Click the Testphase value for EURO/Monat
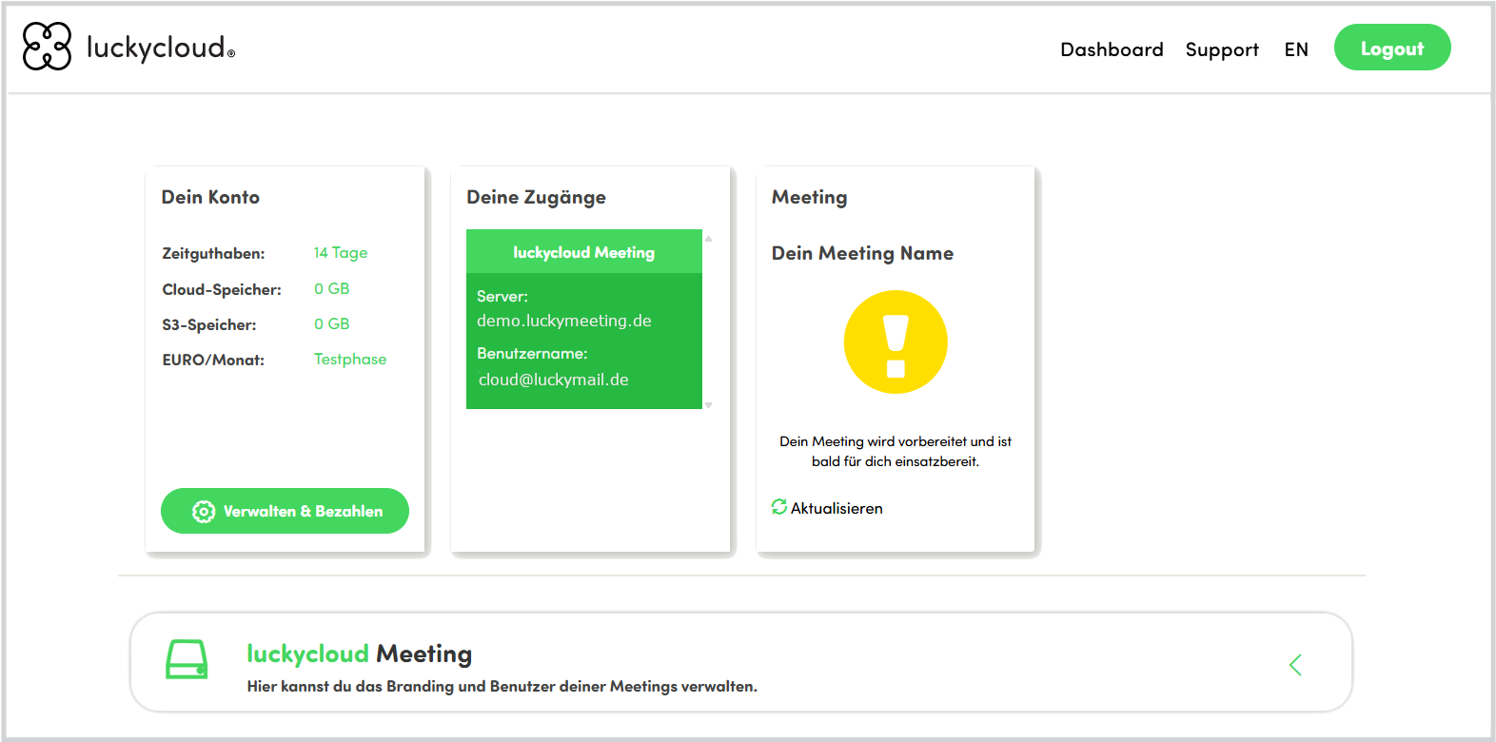This screenshot has width=1496, height=742. 350,359
